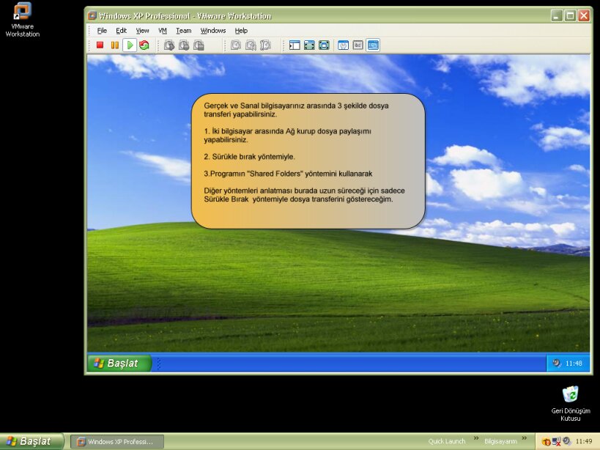Expand the Bilgisayarım toolbar chevron

525,438
